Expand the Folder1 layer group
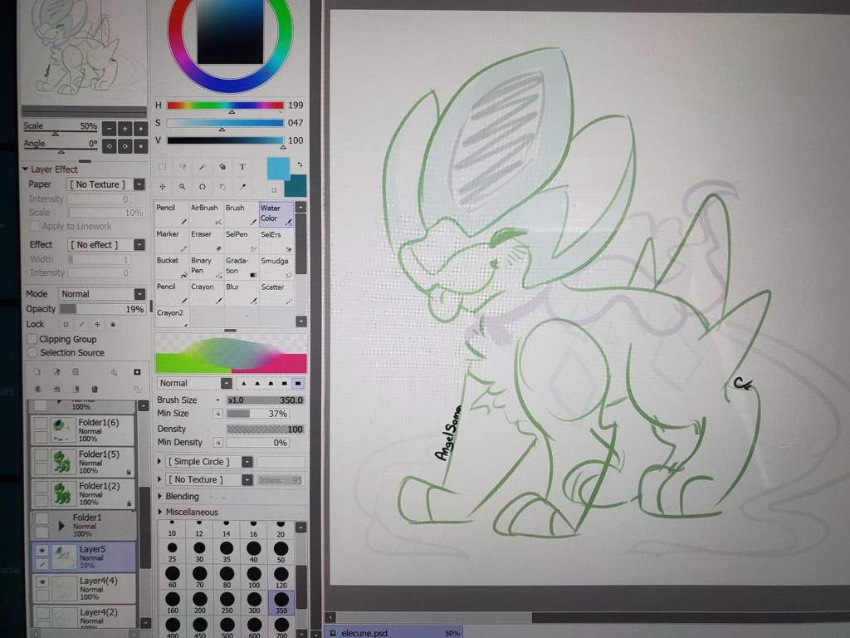 (61, 526)
